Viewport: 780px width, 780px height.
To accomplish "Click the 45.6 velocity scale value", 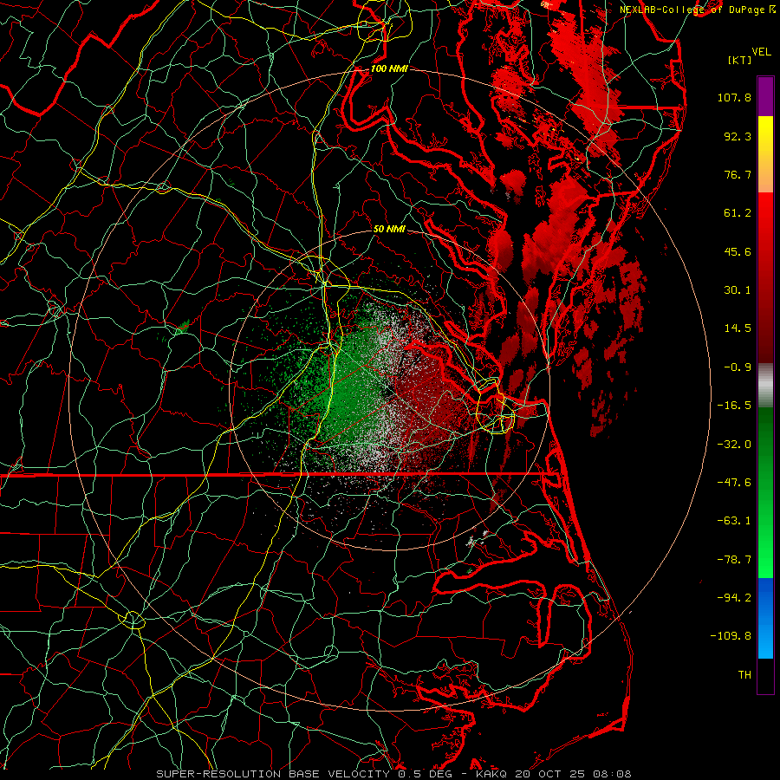I will (x=738, y=251).
